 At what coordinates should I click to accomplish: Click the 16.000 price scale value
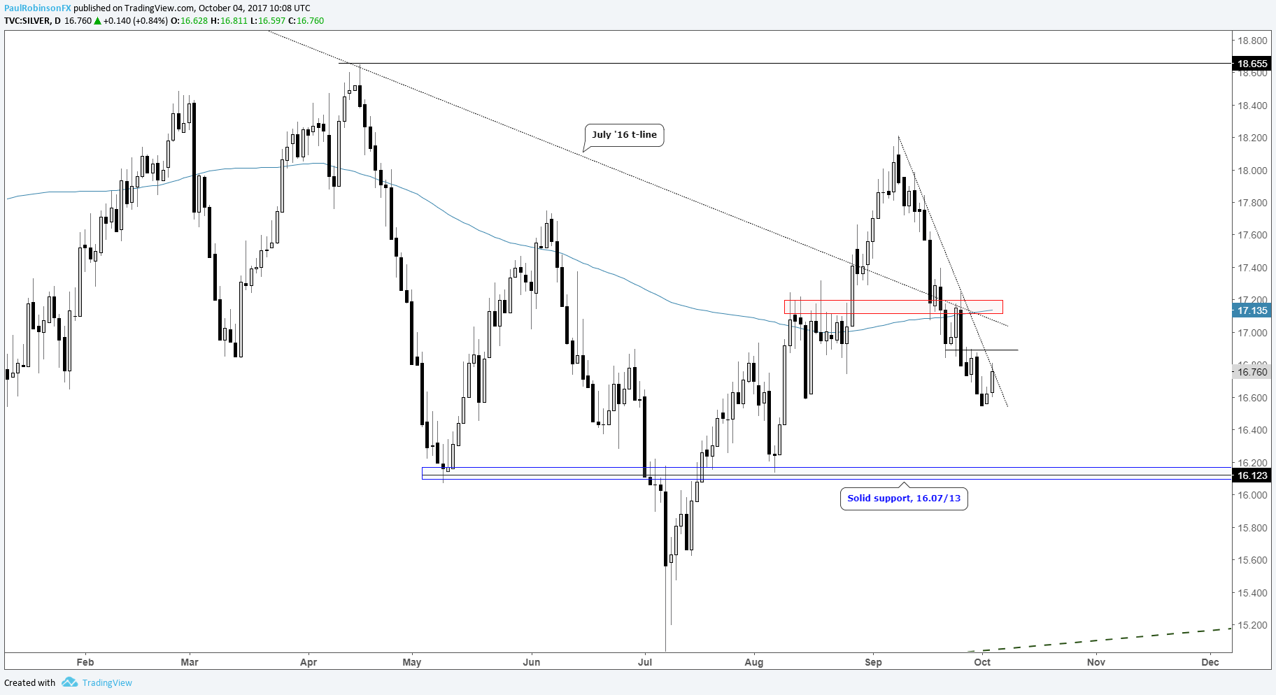click(1252, 495)
